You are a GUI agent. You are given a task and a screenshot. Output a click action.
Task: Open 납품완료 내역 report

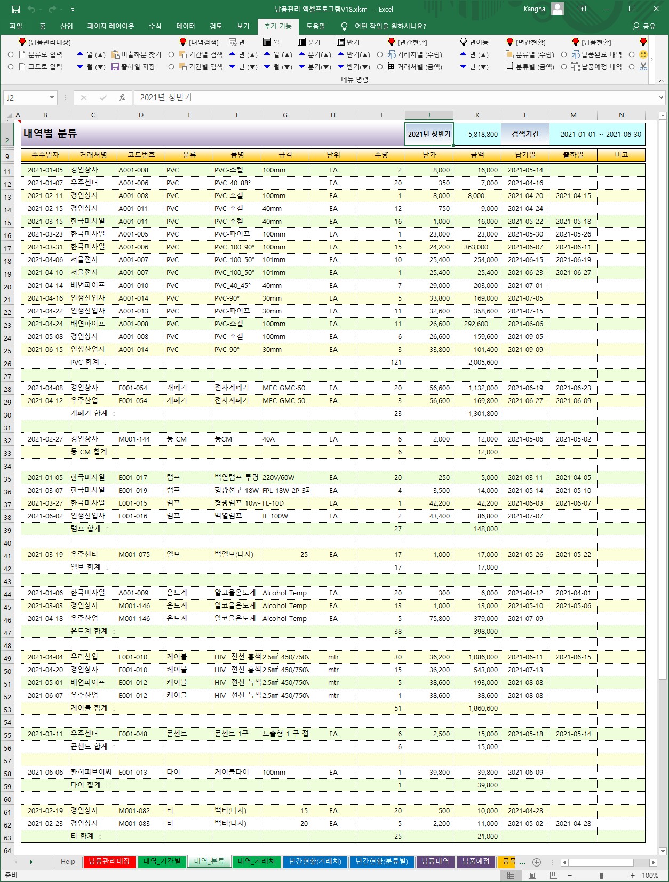[596, 54]
